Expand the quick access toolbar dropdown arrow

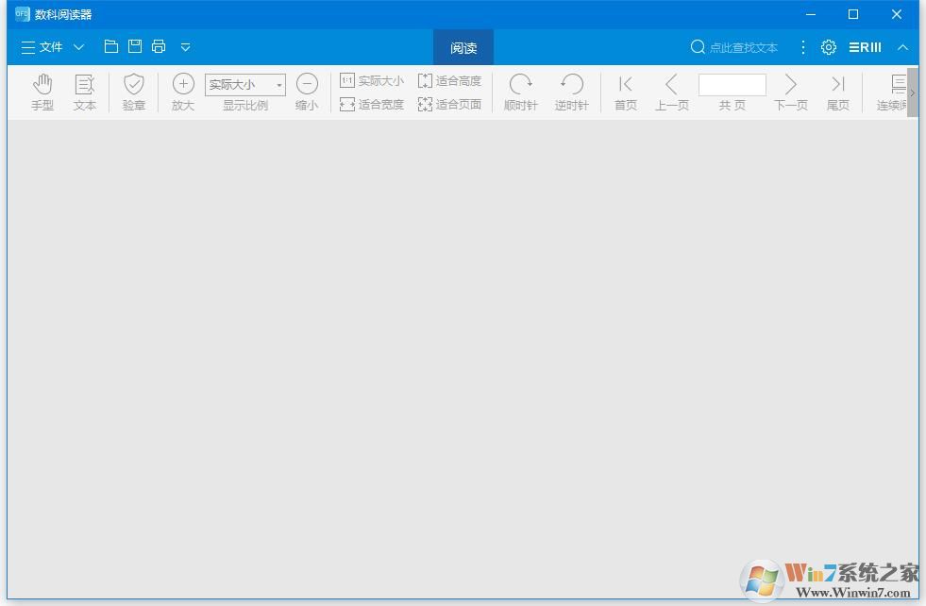point(185,47)
